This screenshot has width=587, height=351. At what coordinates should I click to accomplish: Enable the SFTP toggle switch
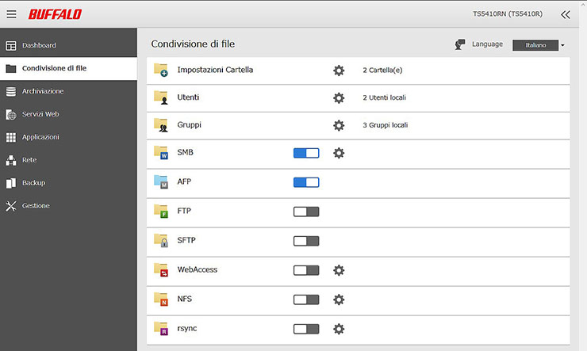pyautogui.click(x=306, y=241)
